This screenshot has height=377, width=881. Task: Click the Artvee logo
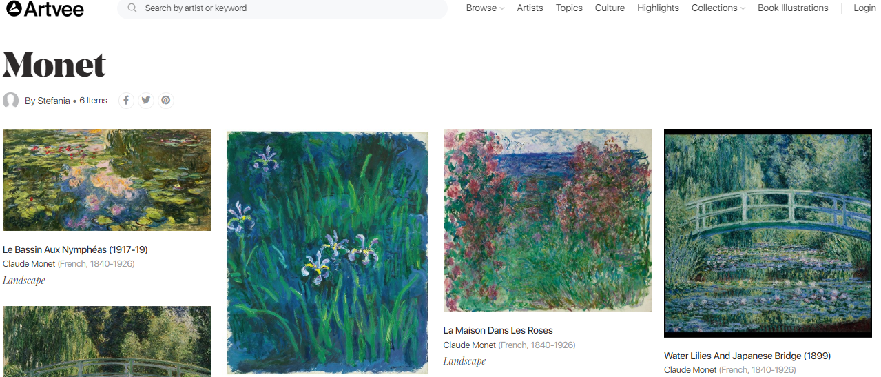pyautogui.click(x=45, y=8)
